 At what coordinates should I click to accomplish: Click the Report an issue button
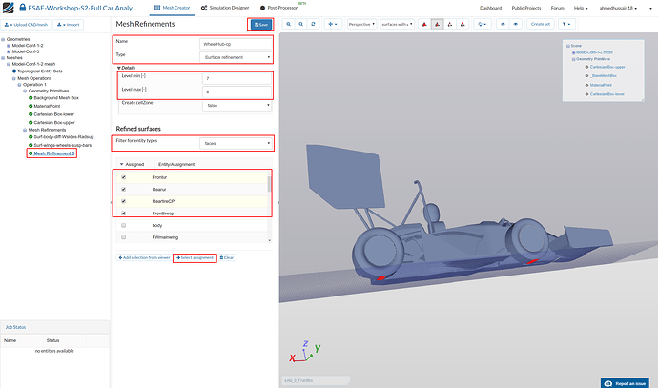[x=627, y=381]
